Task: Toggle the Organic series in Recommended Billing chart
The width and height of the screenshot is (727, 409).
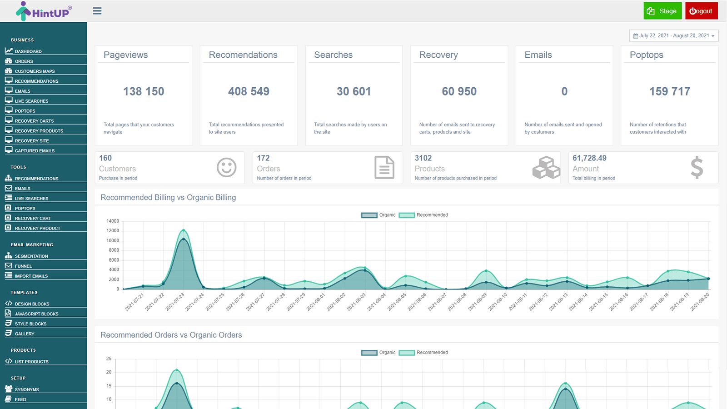Action: tap(378, 215)
